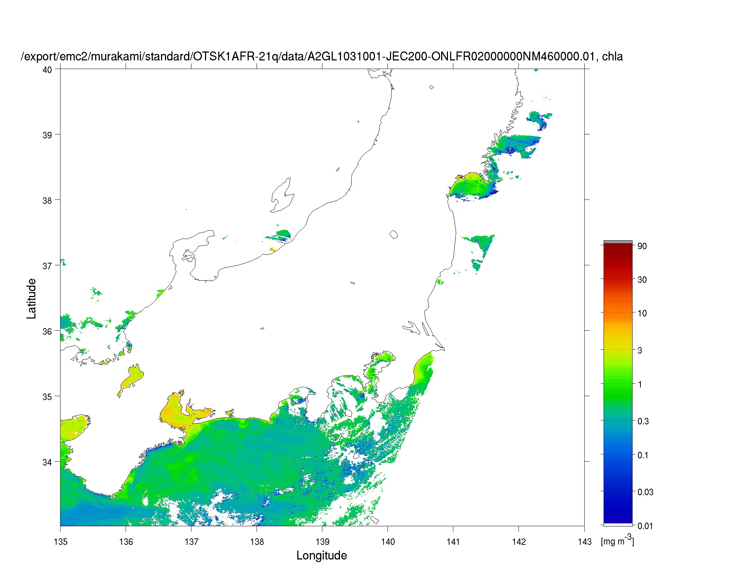
Task: Click colorbar tick label '10'
Action: (x=642, y=313)
